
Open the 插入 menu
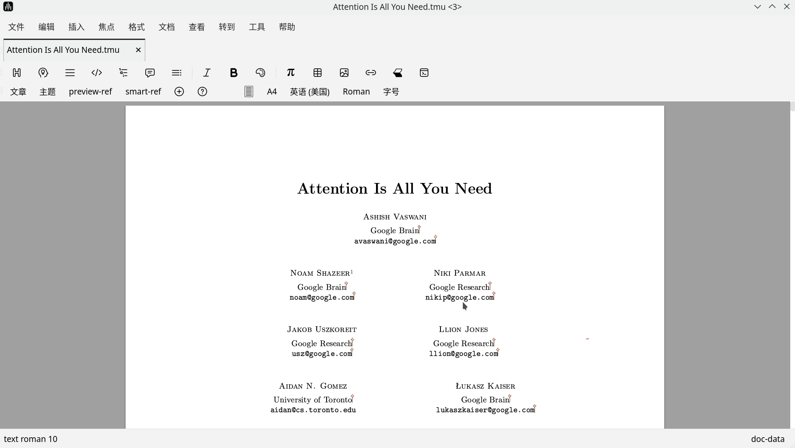76,27
